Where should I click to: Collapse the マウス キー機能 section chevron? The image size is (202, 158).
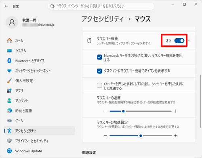point(189,41)
